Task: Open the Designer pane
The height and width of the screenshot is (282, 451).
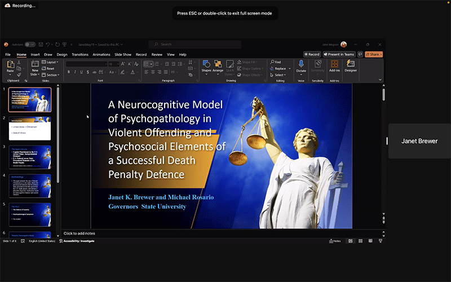Action: coord(351,65)
